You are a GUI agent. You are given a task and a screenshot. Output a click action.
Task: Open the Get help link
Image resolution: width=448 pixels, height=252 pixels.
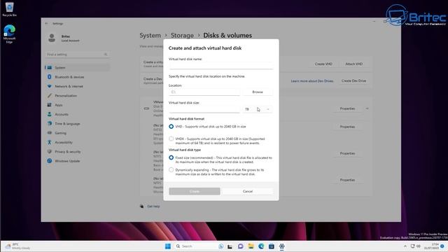153,206
